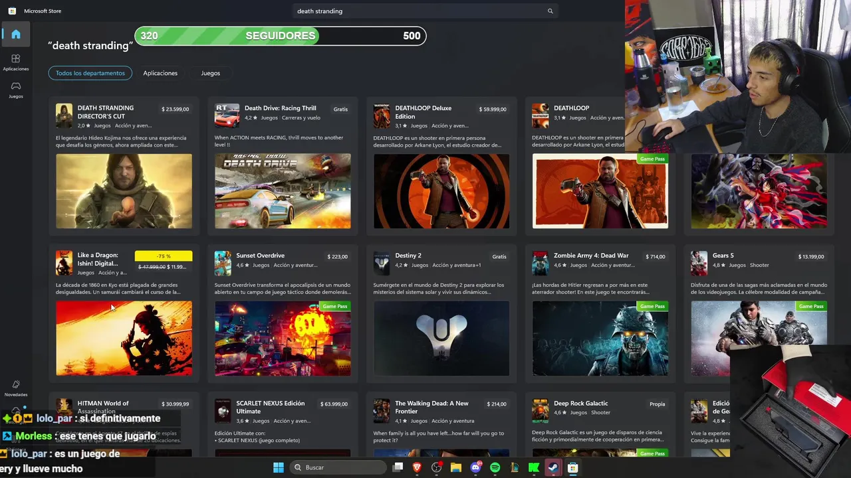Go to the Microsoft Store Home icon
This screenshot has width=851, height=478.
tap(16, 35)
